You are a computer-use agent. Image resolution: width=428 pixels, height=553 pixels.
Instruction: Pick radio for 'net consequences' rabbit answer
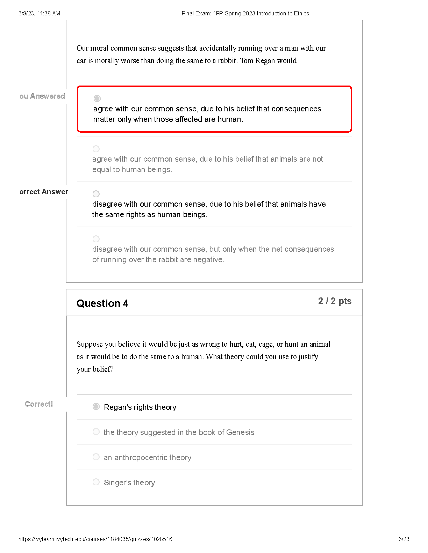coord(96,239)
